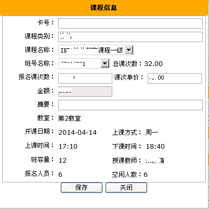Click the start date 2014-04-14

(x=77, y=133)
